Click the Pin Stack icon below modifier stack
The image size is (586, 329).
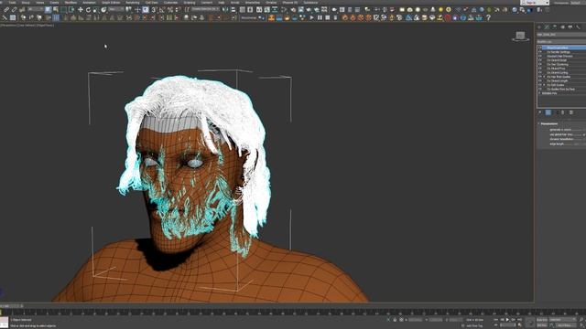click(x=539, y=112)
